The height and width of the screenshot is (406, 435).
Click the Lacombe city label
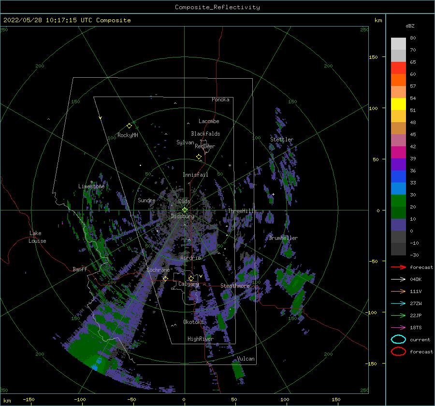(x=209, y=121)
